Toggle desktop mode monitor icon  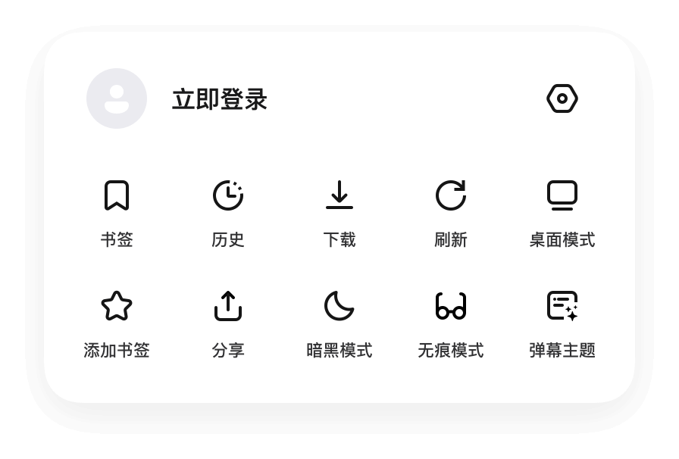pyautogui.click(x=562, y=195)
